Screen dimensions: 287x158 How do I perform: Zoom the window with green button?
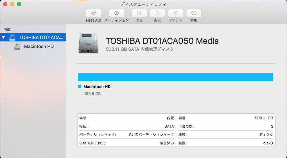pyautogui.click(x=19, y=4)
